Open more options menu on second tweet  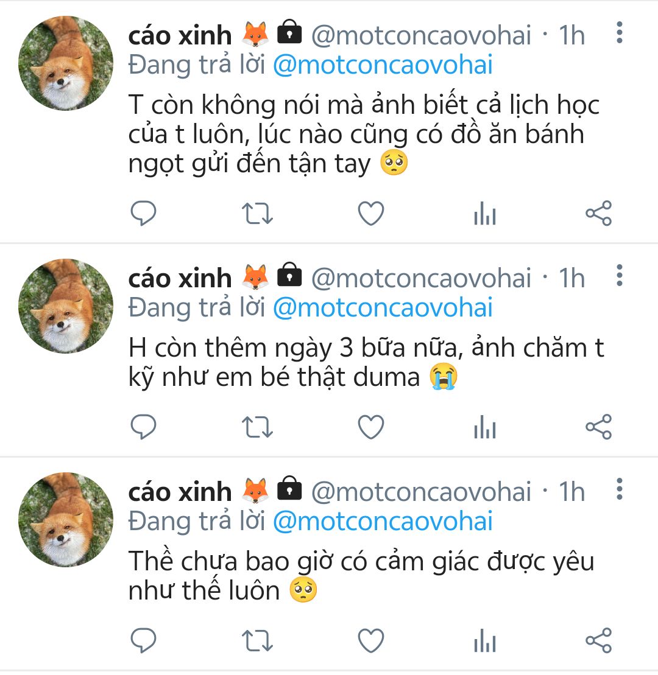(619, 276)
